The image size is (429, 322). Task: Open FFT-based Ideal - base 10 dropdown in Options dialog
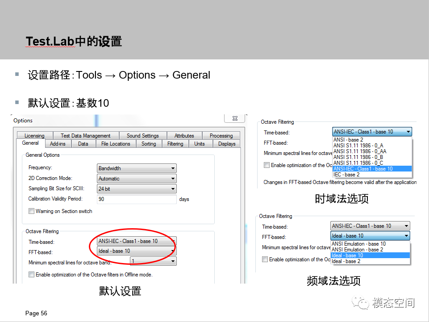pos(137,251)
